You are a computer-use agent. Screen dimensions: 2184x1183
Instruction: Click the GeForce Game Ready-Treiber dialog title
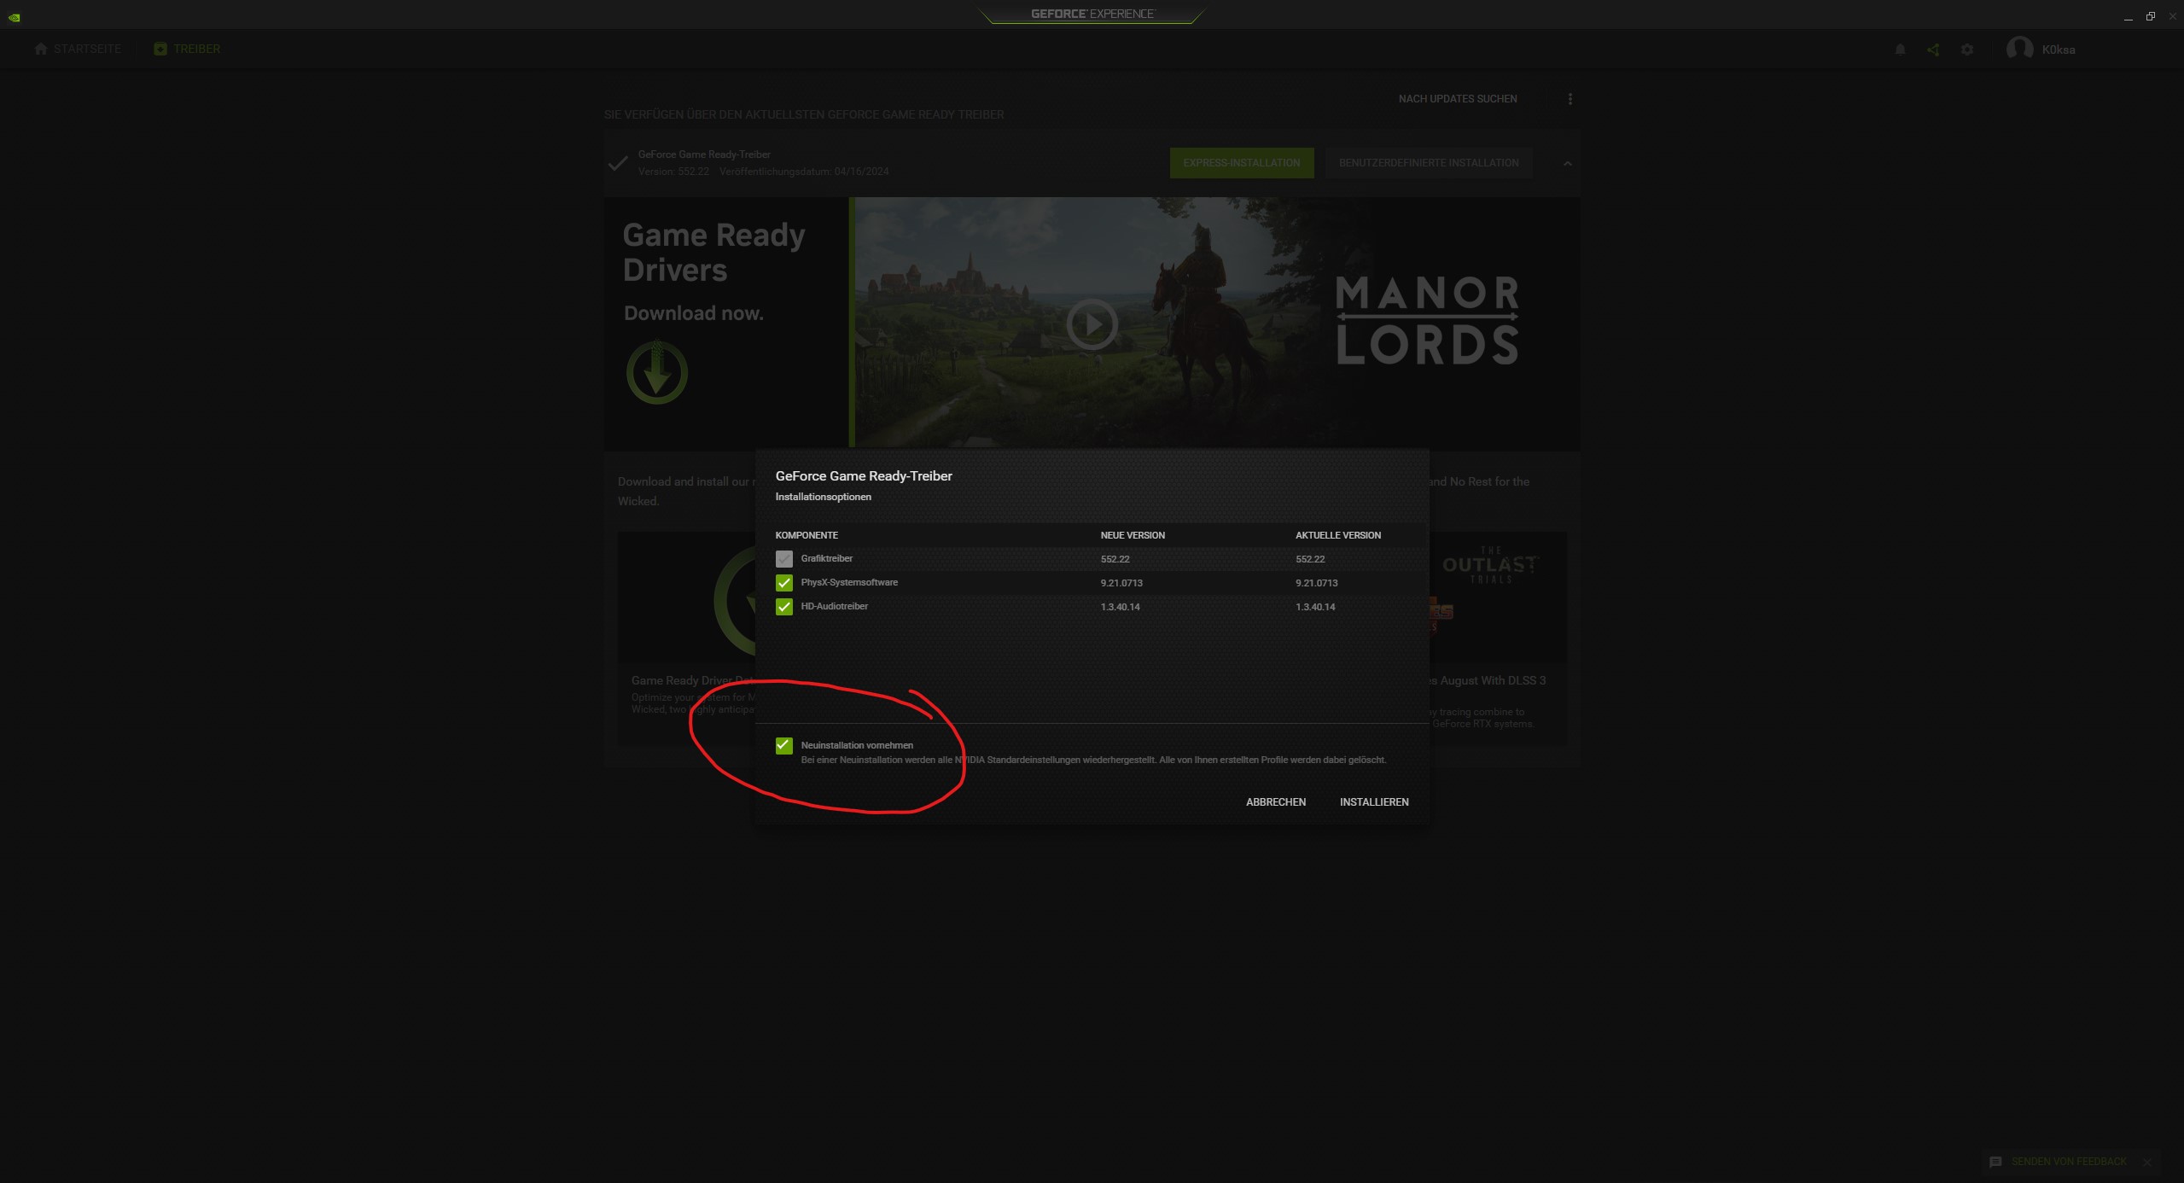[x=864, y=476]
